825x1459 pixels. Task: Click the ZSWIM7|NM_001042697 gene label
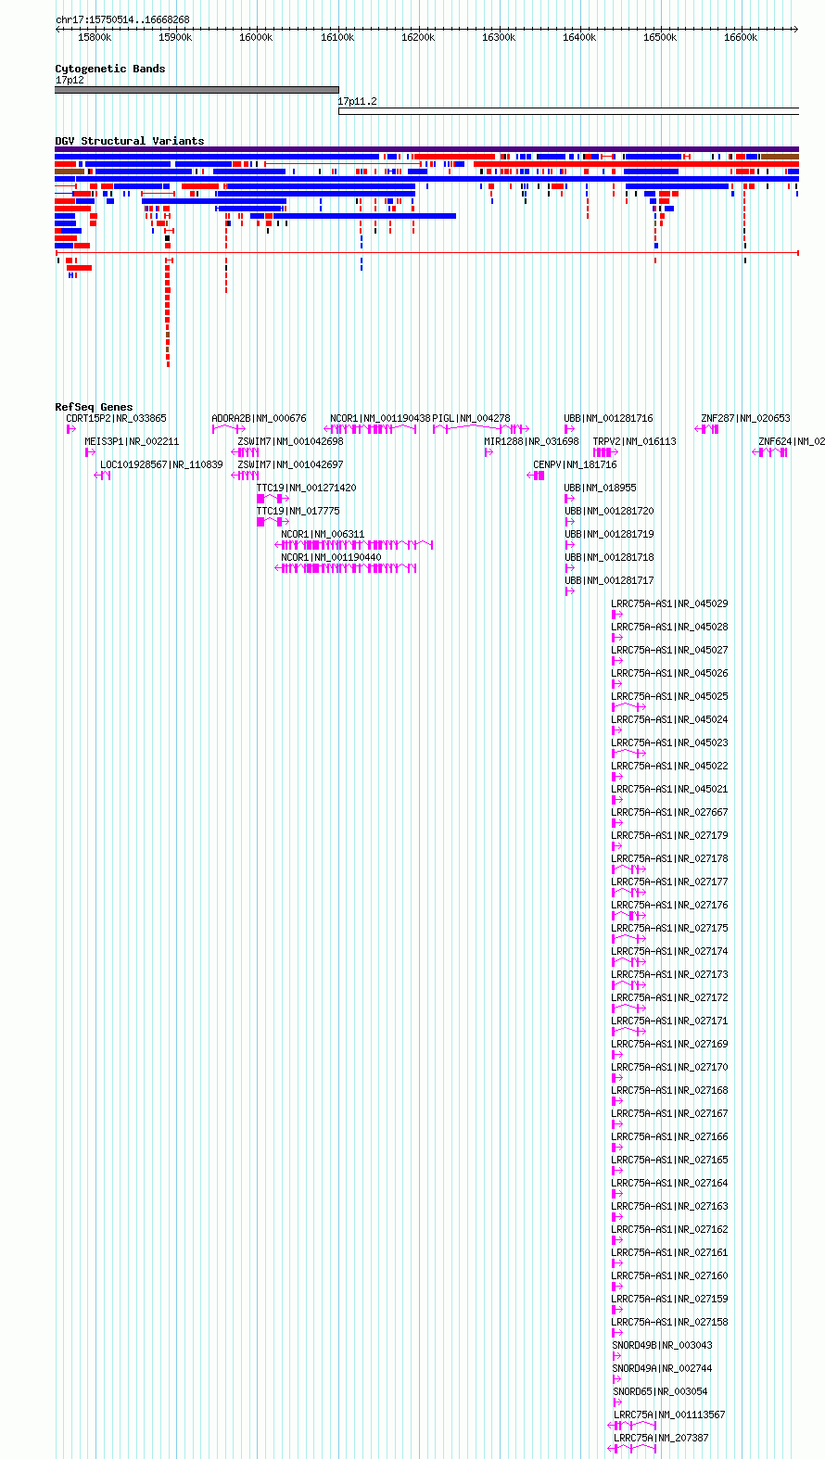(290, 464)
